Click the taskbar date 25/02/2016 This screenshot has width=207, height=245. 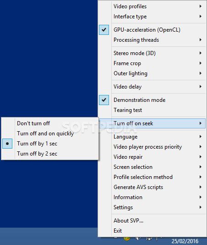pyautogui.click(x=185, y=241)
